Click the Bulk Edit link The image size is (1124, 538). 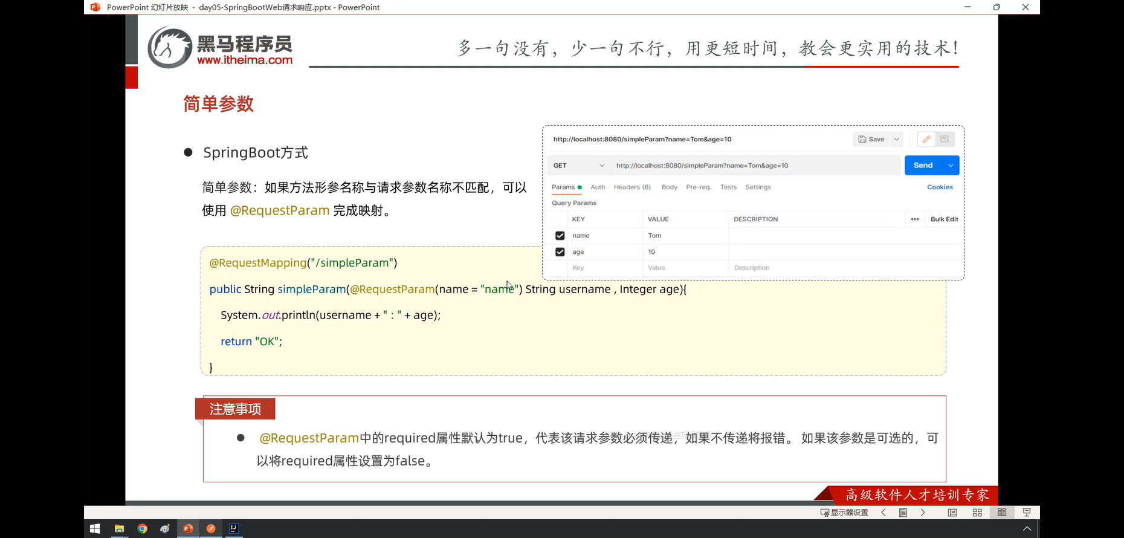click(x=944, y=219)
